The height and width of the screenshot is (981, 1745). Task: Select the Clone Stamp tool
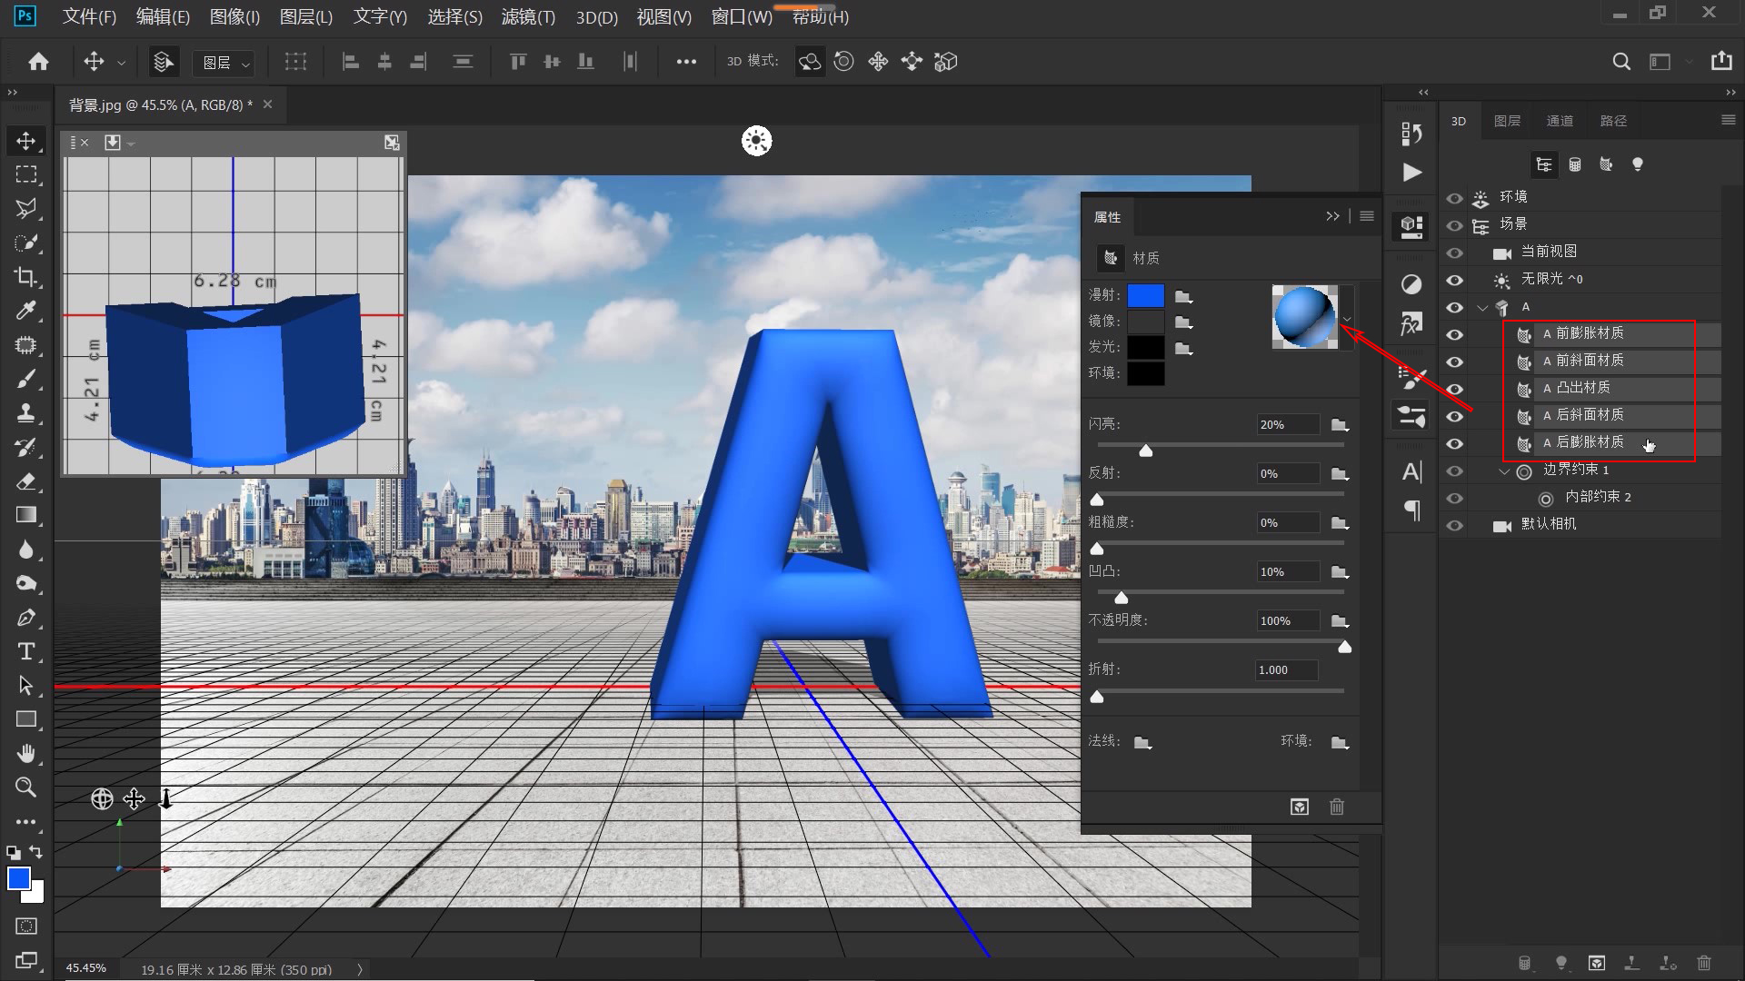[x=26, y=413]
